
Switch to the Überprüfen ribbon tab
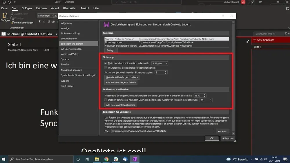[70, 8]
